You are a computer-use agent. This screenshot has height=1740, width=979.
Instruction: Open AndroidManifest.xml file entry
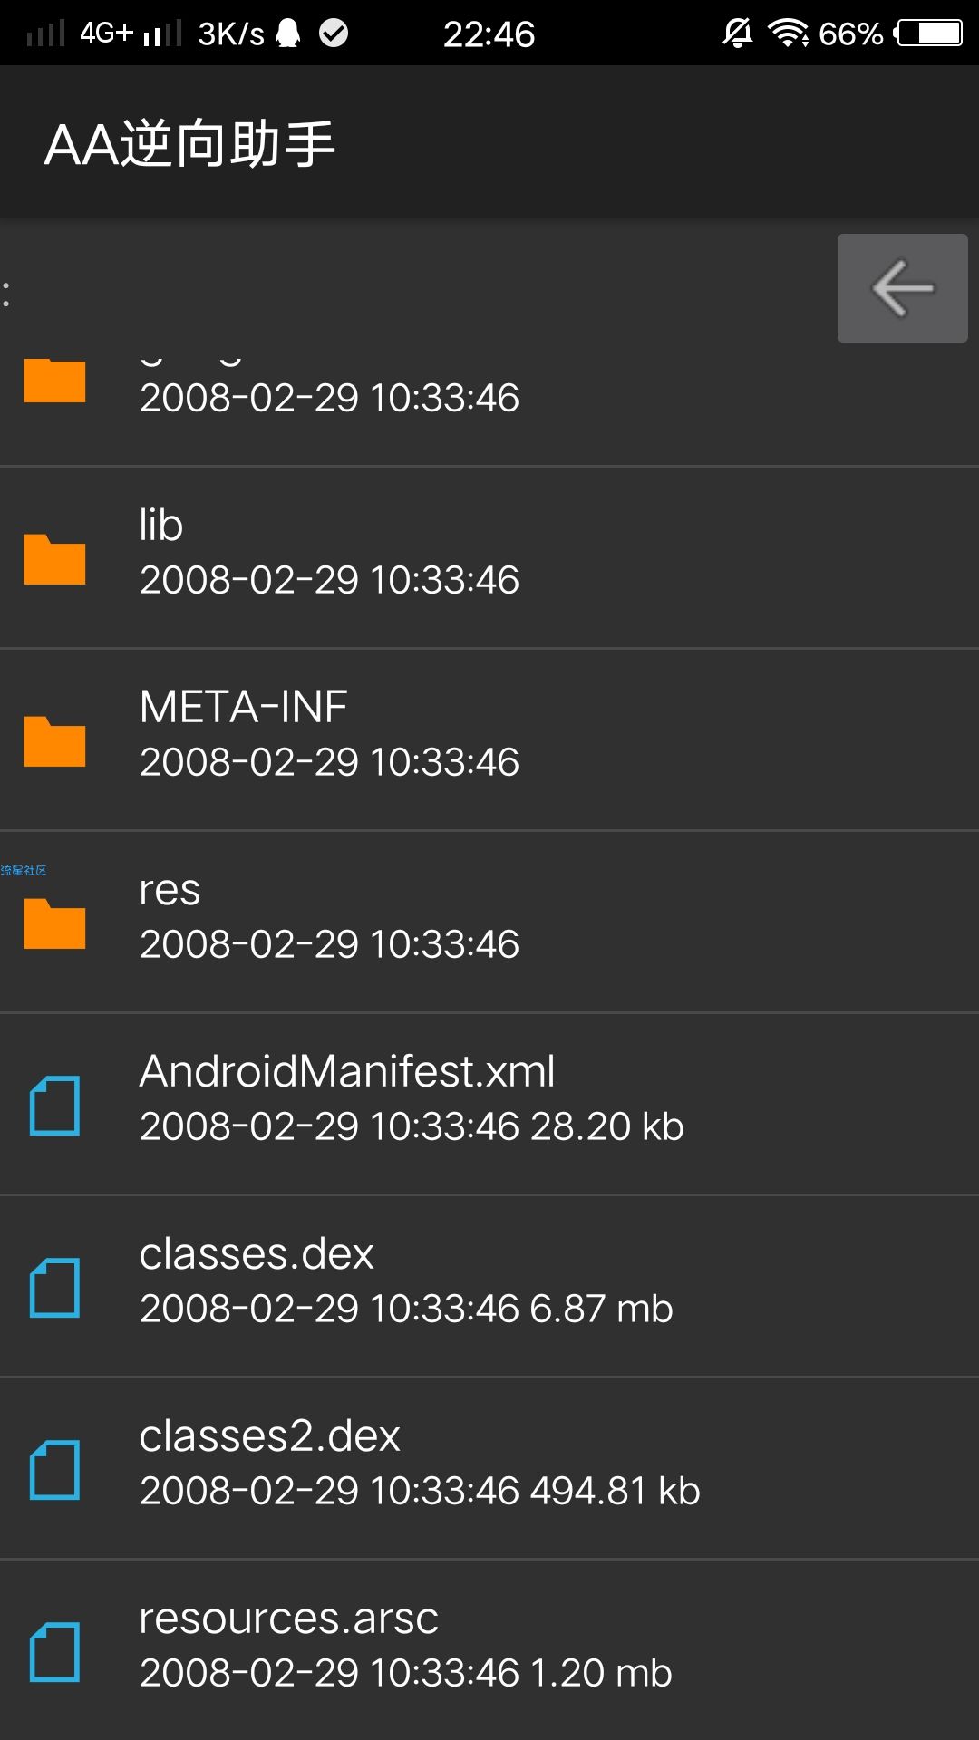point(489,1104)
